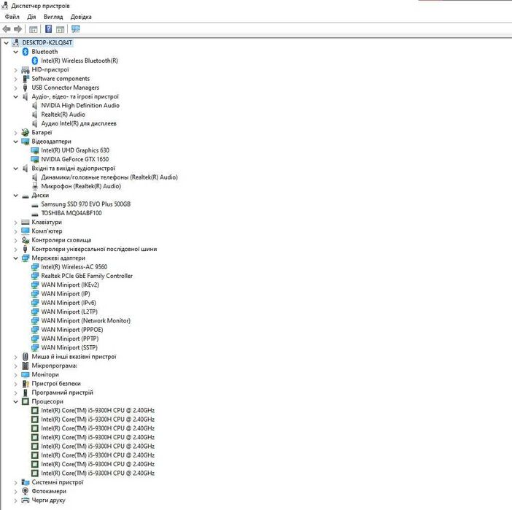The image size is (512, 510).
Task: Click the scan for hardware changes monitor icon
Action: click(75, 29)
